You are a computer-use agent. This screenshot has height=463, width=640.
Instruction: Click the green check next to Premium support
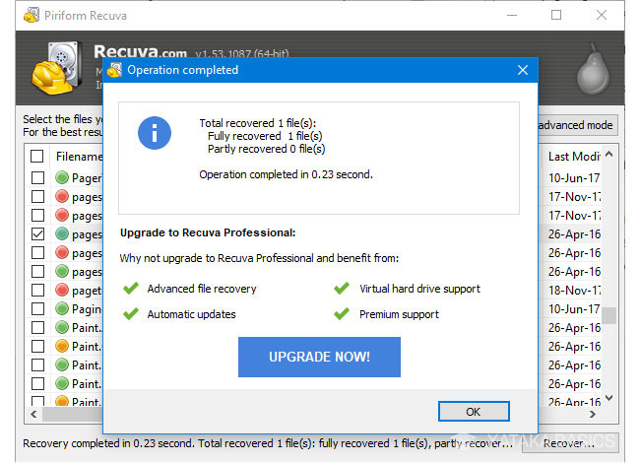click(x=342, y=314)
